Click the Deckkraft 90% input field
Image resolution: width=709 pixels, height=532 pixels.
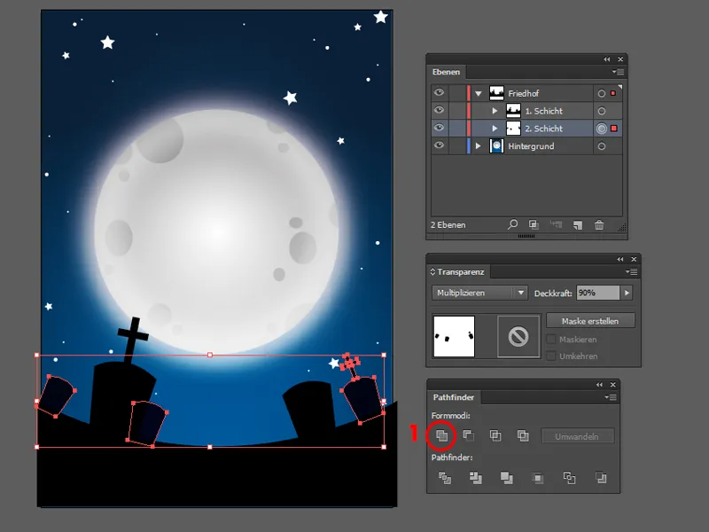[x=597, y=293]
